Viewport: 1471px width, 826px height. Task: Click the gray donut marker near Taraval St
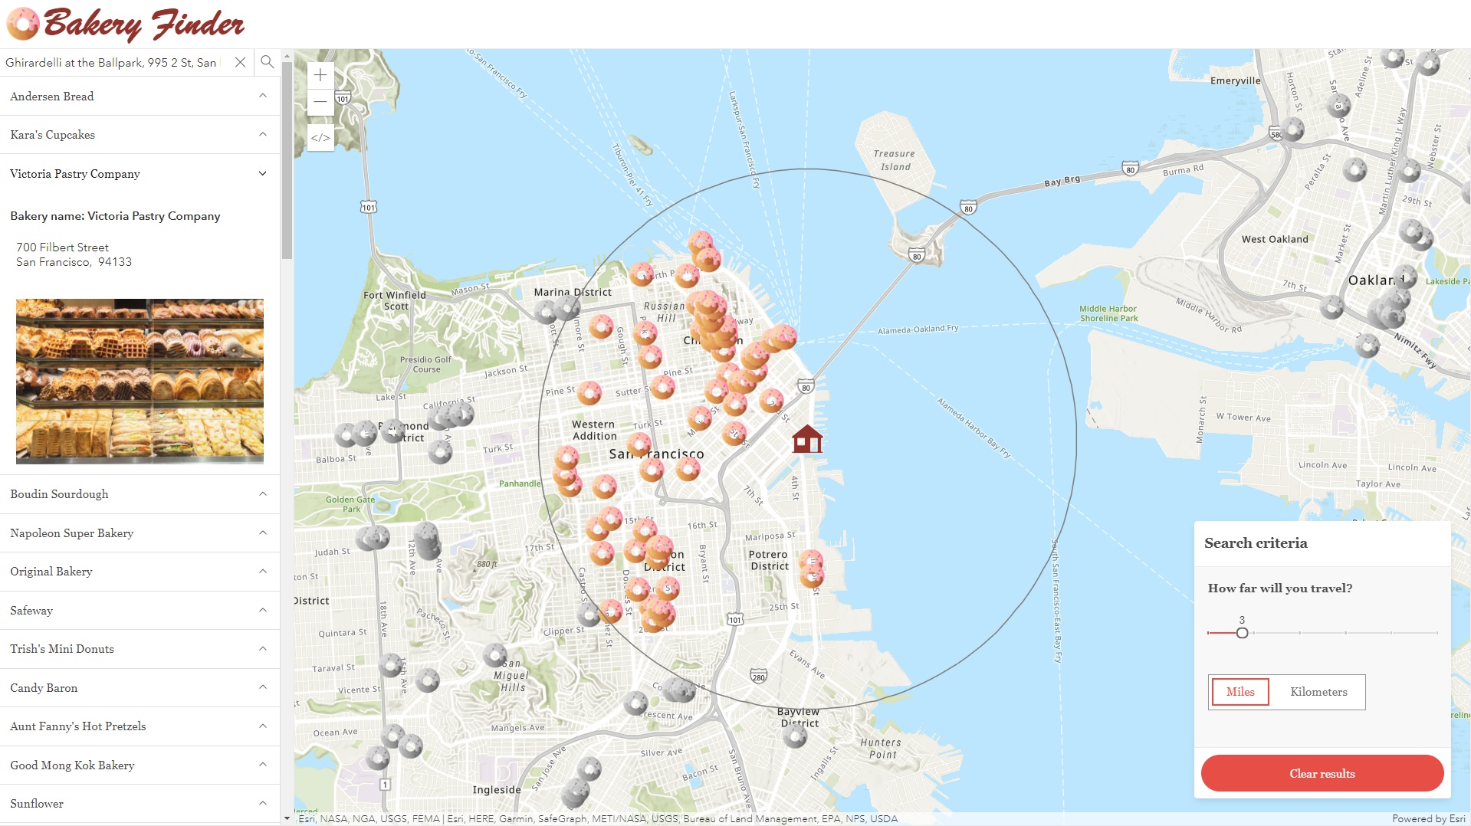(x=391, y=664)
